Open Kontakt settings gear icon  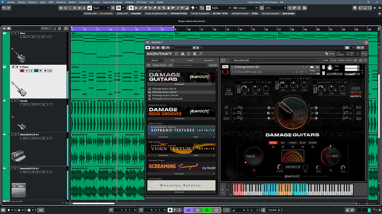[x=188, y=54]
